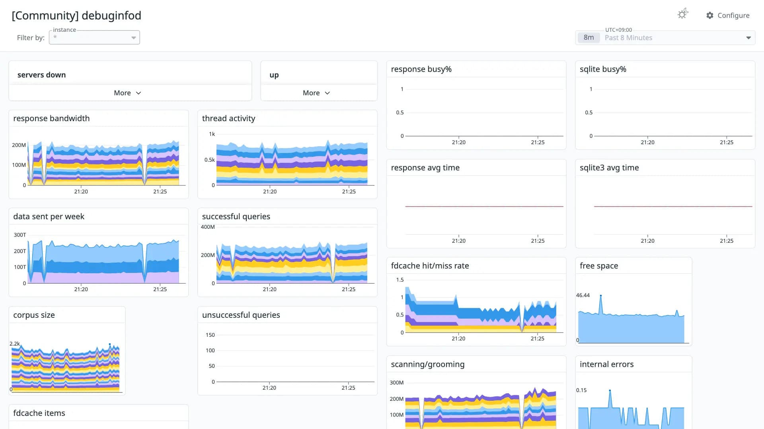Click the response busy% panel title
This screenshot has width=764, height=429.
pyautogui.click(x=421, y=69)
